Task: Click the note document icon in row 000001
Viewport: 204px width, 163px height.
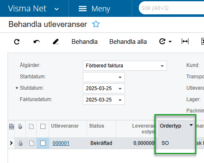Action: [x=32, y=143]
